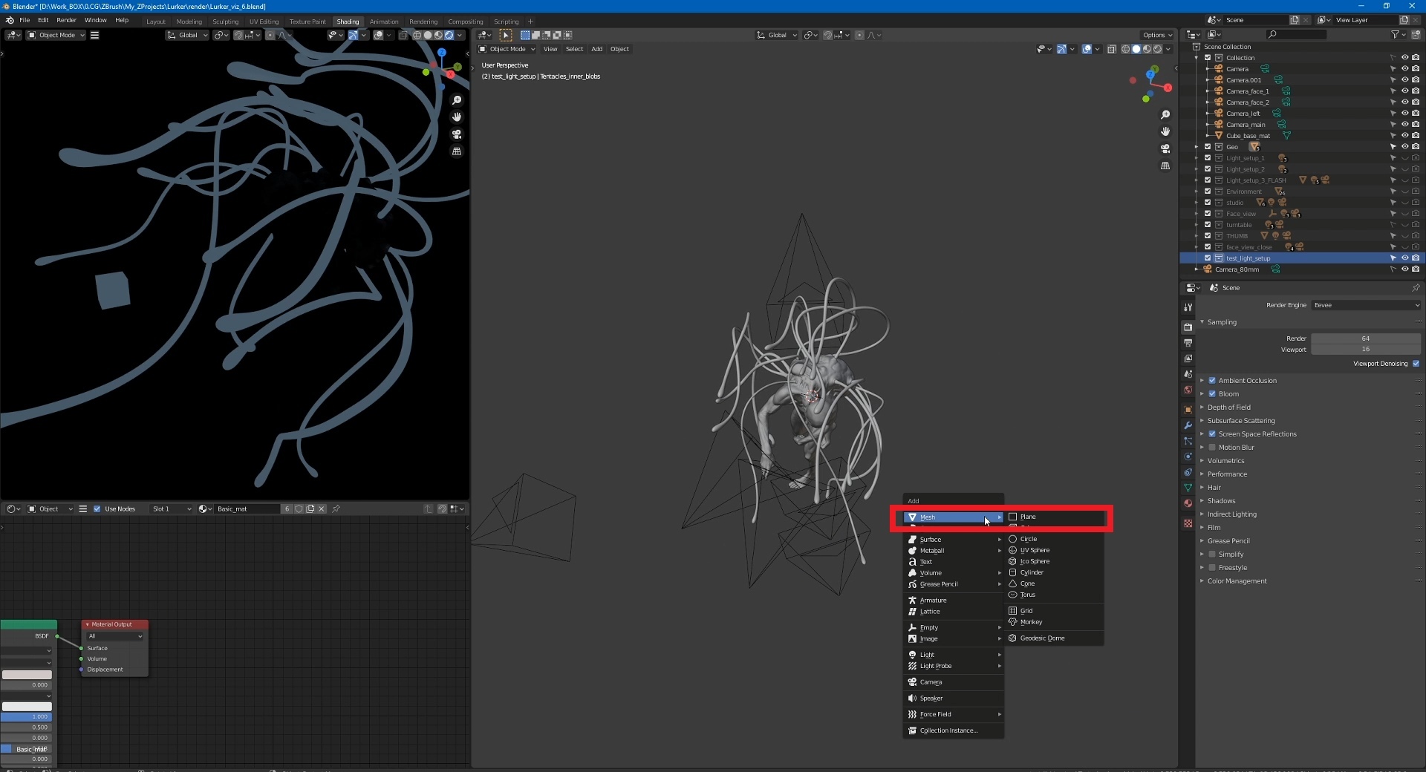Open the Render Engine dropdown
Image resolution: width=1426 pixels, height=772 pixels.
(1366, 305)
